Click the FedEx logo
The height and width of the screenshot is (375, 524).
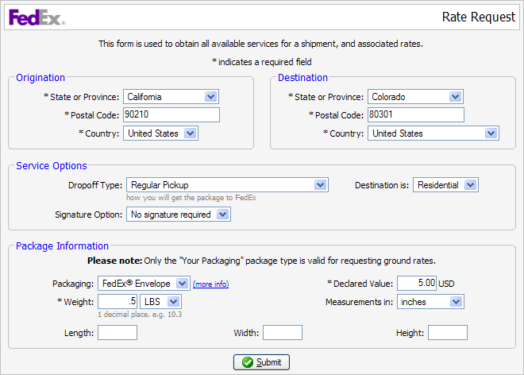[x=37, y=17]
